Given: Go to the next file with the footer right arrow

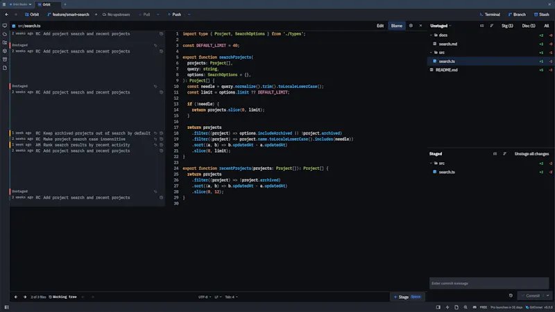Looking at the screenshot, I should (x=25, y=297).
